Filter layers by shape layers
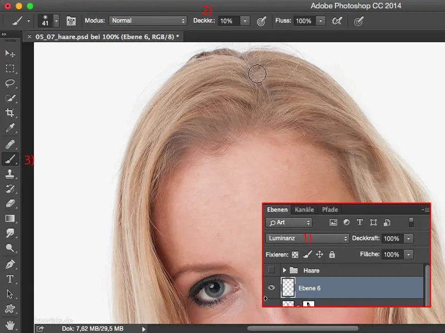Screen dimensions: 445x333 373,223
